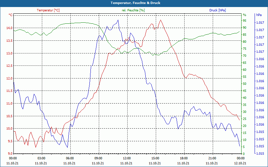Click the 75 tick on green humidity axis

(x=245, y=49)
